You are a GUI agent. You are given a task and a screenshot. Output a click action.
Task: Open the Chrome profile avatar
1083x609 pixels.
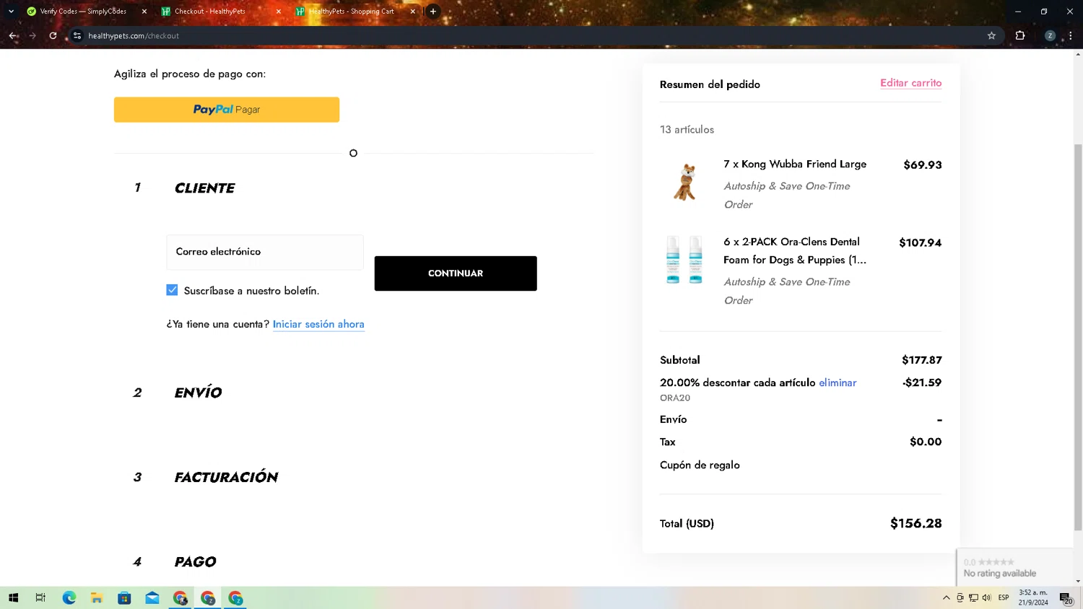[x=1050, y=35]
